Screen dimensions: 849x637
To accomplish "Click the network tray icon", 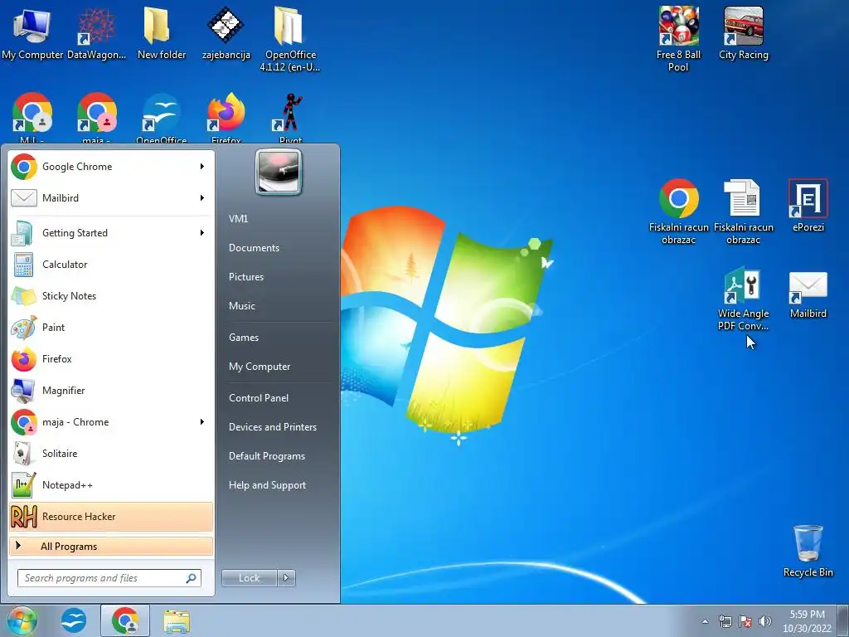I will coord(725,621).
